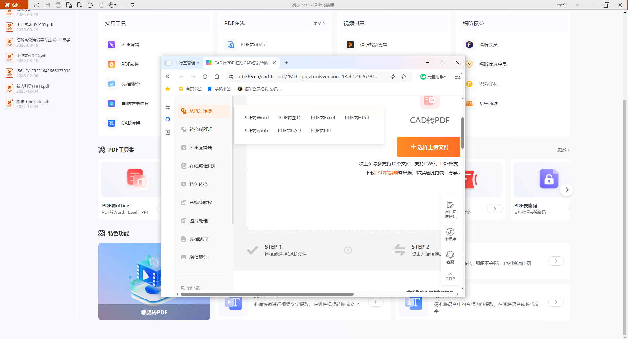Viewport: 628px width, 339px height.
Task: Click the lightning speed-mode icon
Action: 393,77
